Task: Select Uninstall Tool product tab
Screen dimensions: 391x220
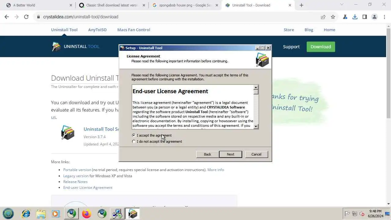Action: [x=64, y=30]
